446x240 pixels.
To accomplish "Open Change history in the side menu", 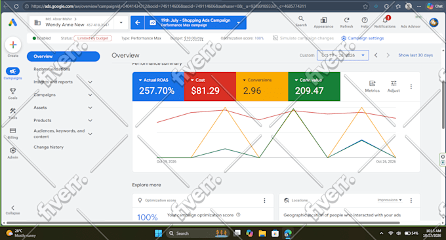I will click(49, 147).
